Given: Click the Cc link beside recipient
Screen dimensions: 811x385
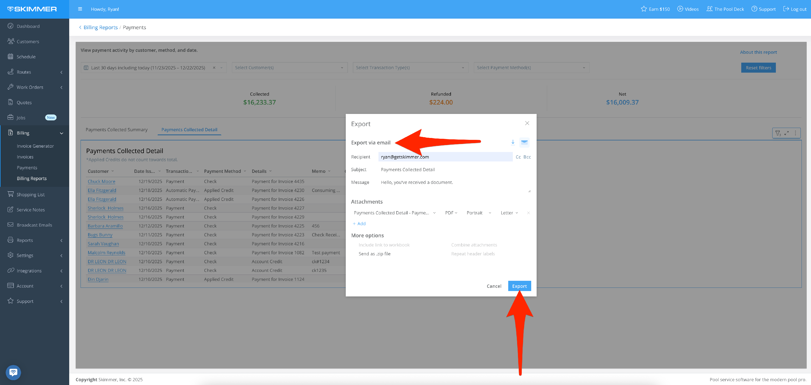Looking at the screenshot, I should [518, 157].
